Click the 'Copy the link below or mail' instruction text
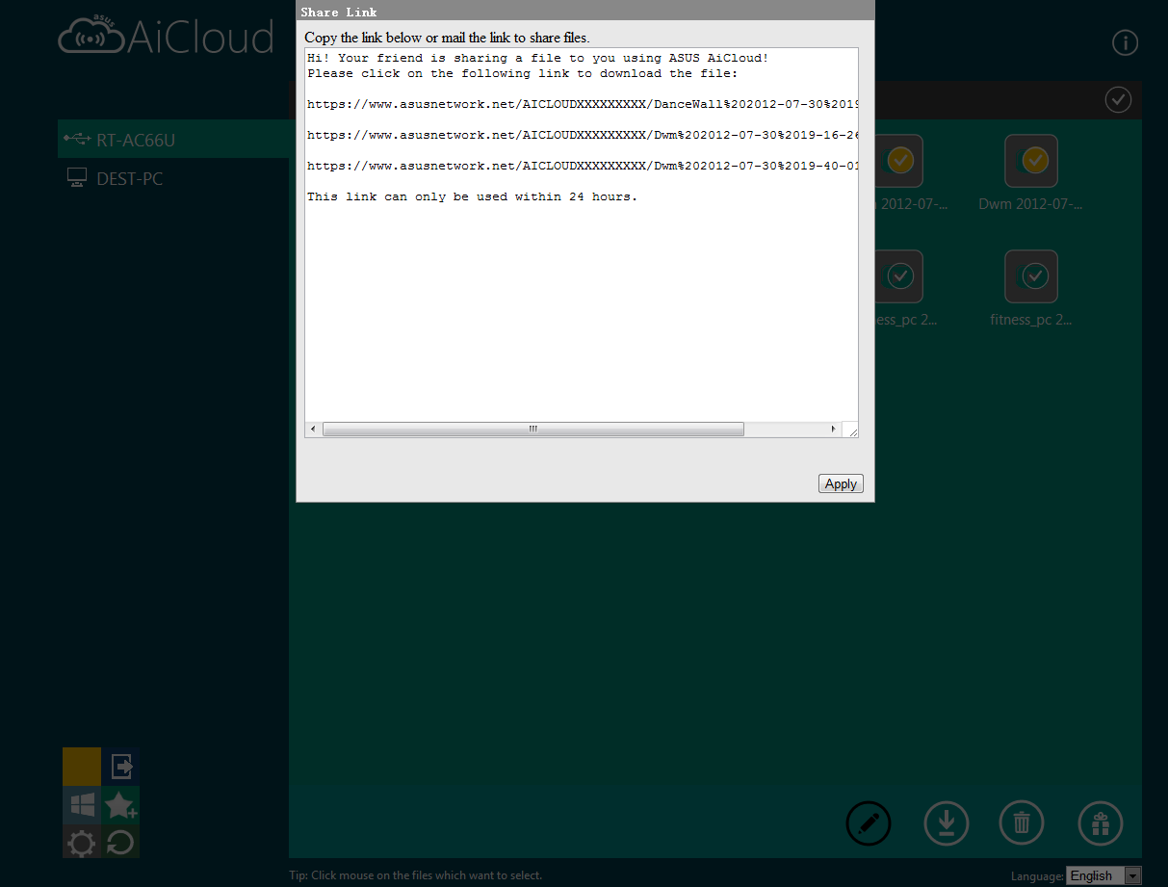The image size is (1168, 887). 447,38
